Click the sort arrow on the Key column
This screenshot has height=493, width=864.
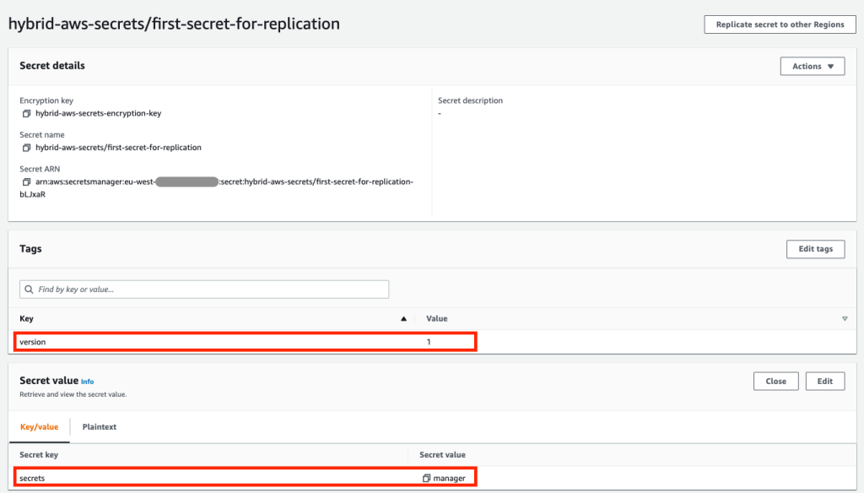403,318
